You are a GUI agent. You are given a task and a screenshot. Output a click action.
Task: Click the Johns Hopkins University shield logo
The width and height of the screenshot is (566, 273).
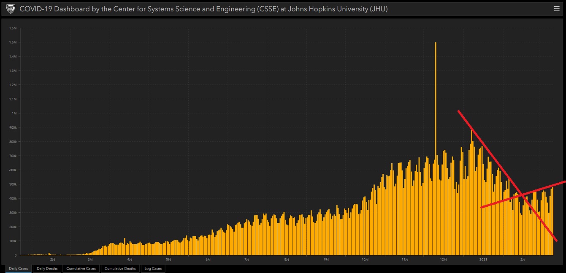tap(11, 8)
